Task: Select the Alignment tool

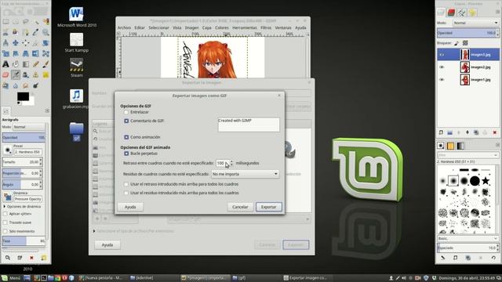Action: point(26,43)
